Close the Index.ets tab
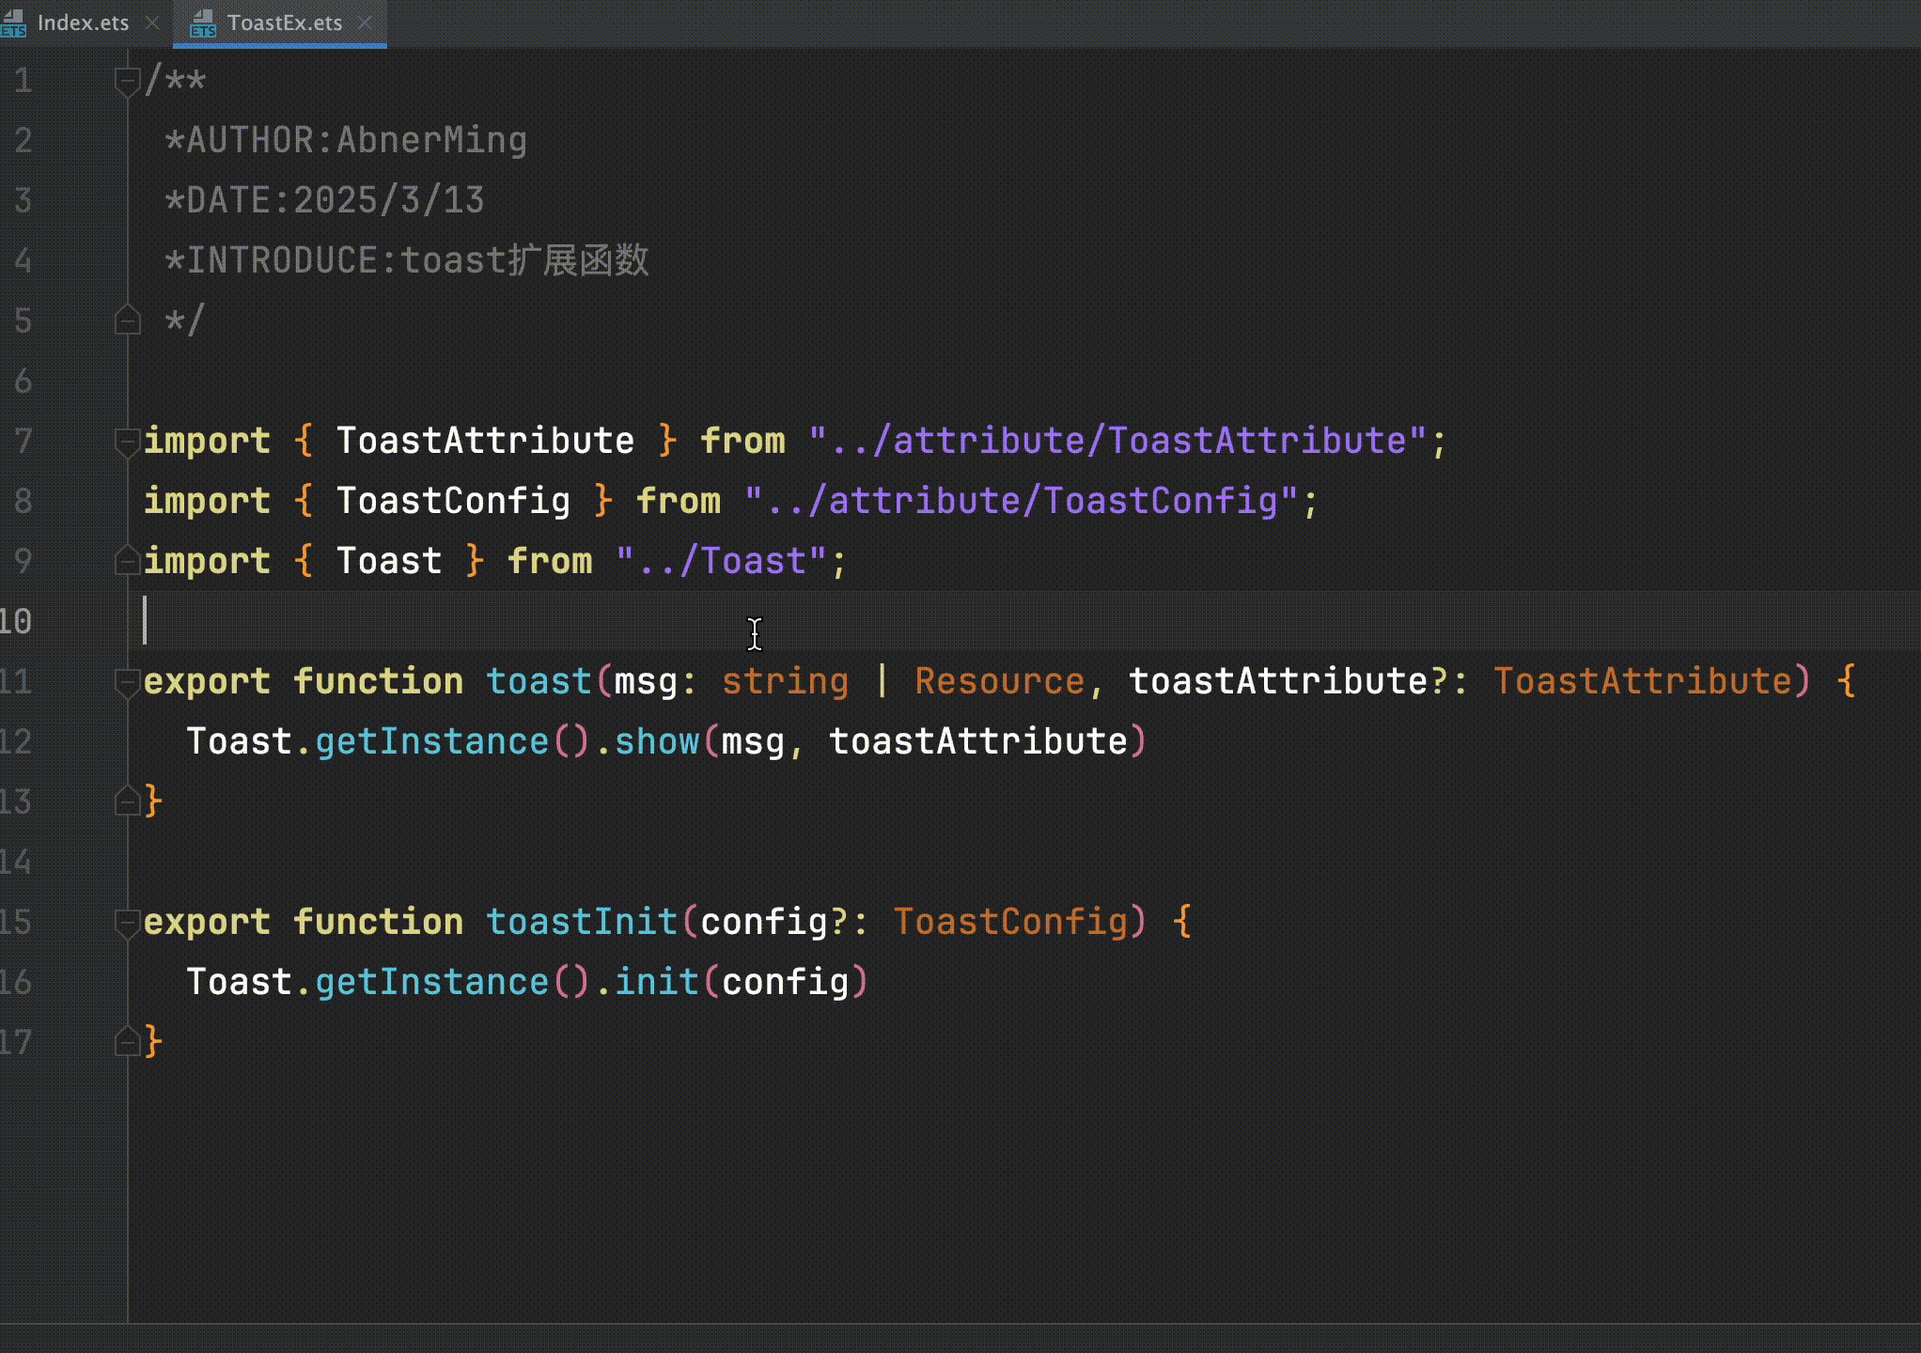1921x1353 pixels. [152, 23]
